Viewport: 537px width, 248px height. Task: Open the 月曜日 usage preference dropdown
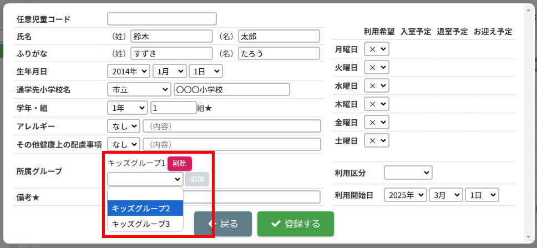pyautogui.click(x=376, y=49)
